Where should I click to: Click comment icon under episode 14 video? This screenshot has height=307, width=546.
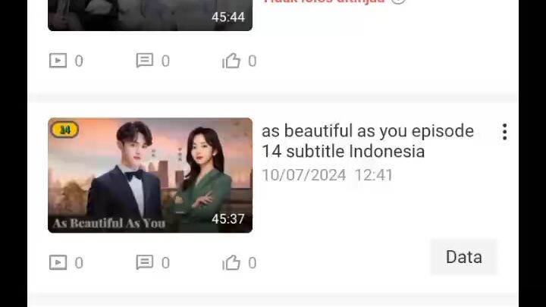(144, 262)
